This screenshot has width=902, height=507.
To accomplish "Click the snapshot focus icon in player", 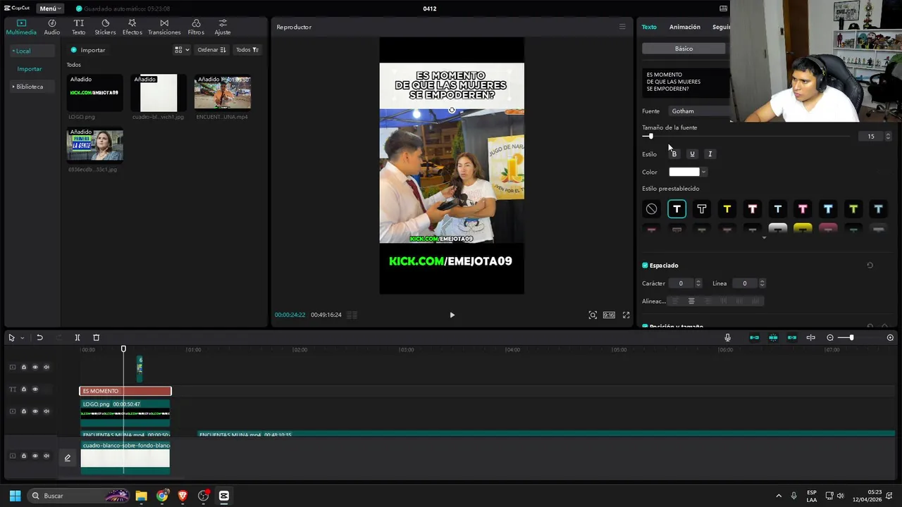I will click(x=593, y=315).
